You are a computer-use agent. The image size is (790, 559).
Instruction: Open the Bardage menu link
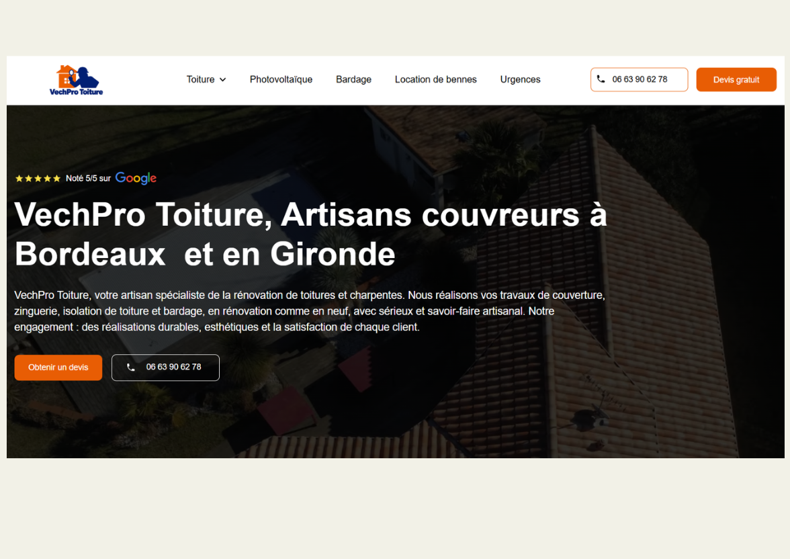point(353,80)
